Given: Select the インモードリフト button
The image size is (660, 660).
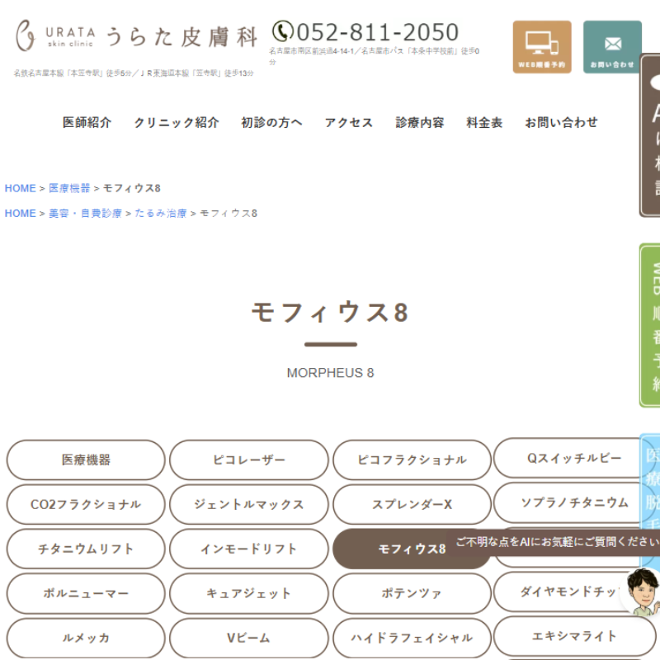Looking at the screenshot, I should [x=249, y=549].
